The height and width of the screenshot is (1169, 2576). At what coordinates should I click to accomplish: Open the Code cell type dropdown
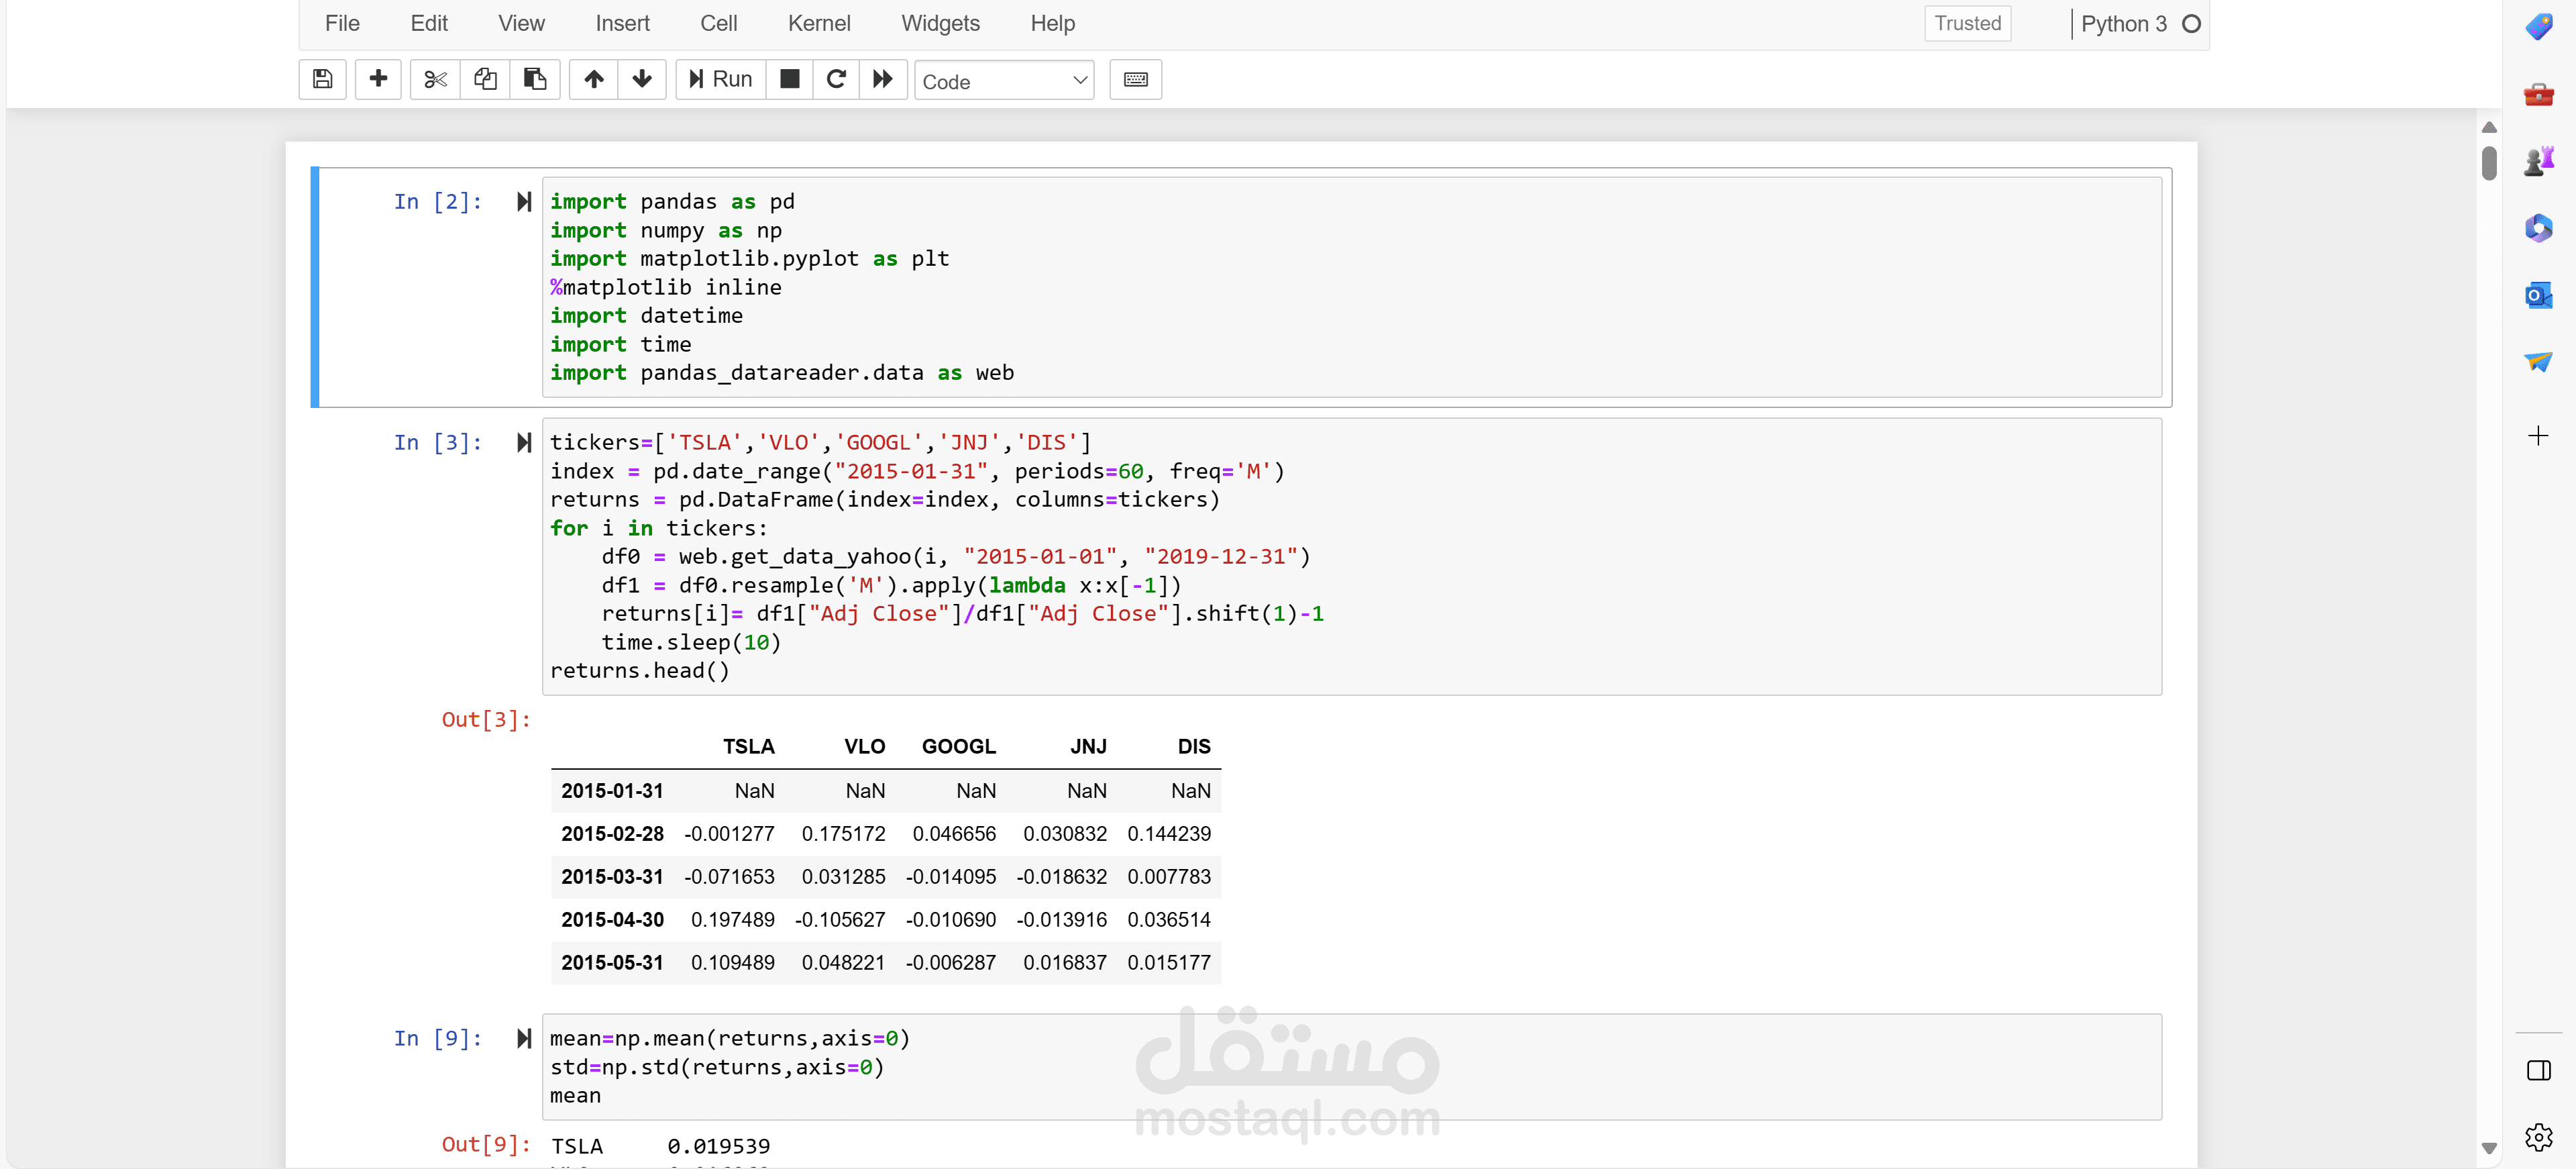pos(1004,81)
